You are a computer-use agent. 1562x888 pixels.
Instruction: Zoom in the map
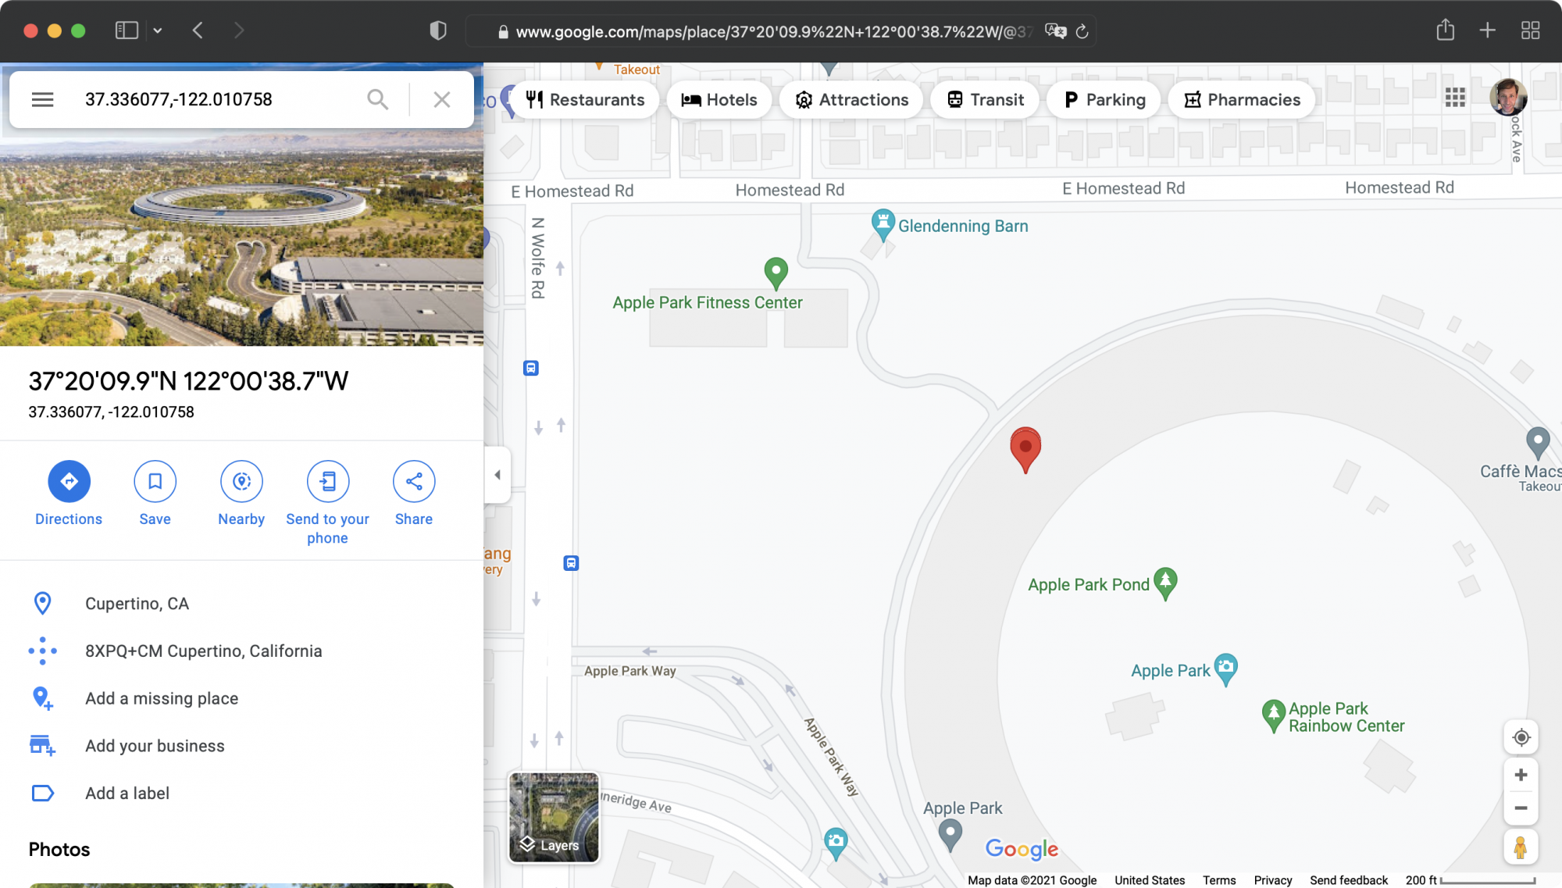point(1521,775)
